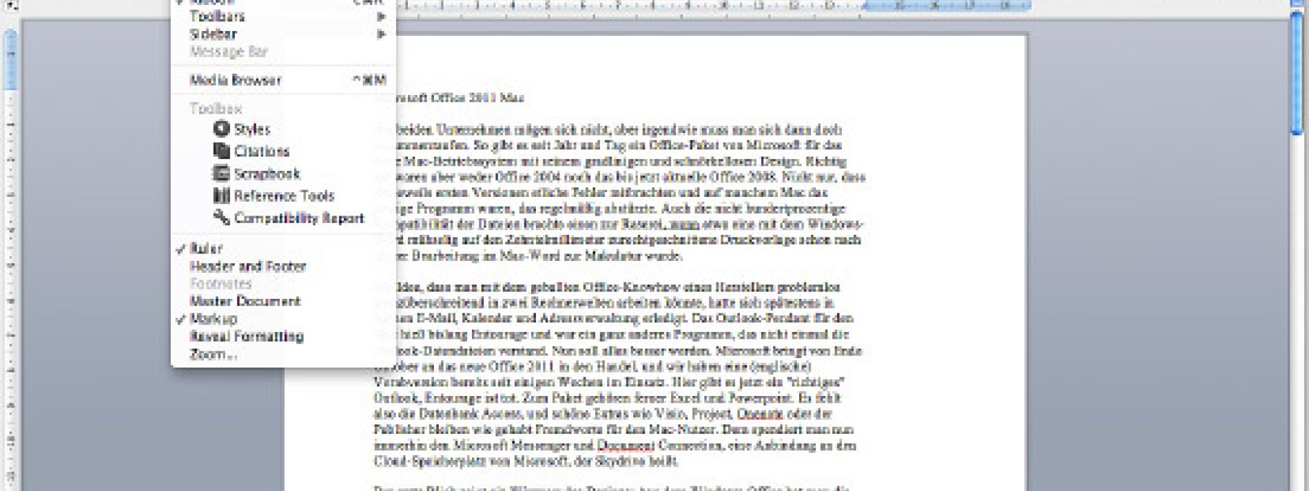
Task: Click the word "Skydrive" in the text
Action: click(621, 461)
